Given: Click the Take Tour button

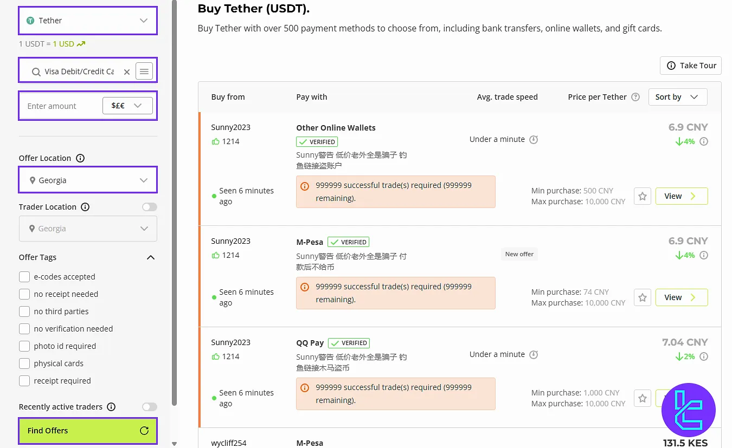Looking at the screenshot, I should pyautogui.click(x=691, y=66).
